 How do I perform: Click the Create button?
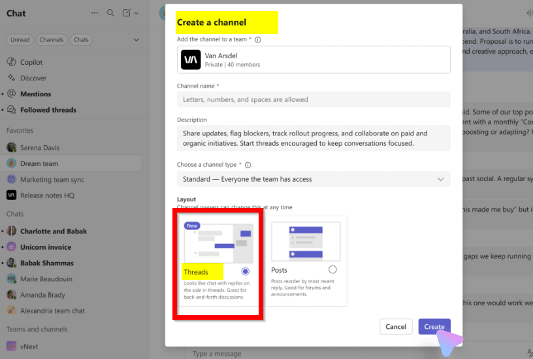coord(434,327)
